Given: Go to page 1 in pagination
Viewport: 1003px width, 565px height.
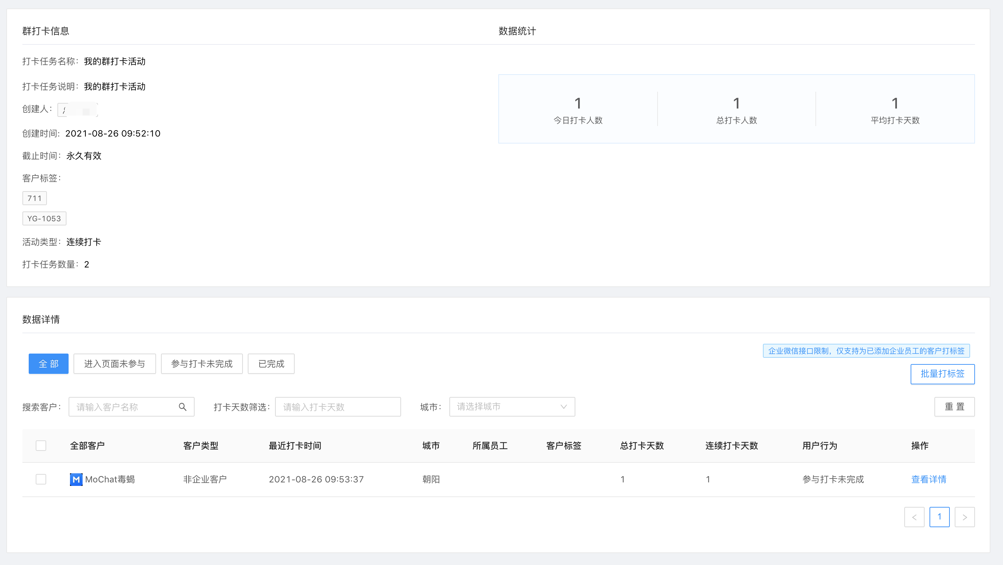Looking at the screenshot, I should 939,517.
